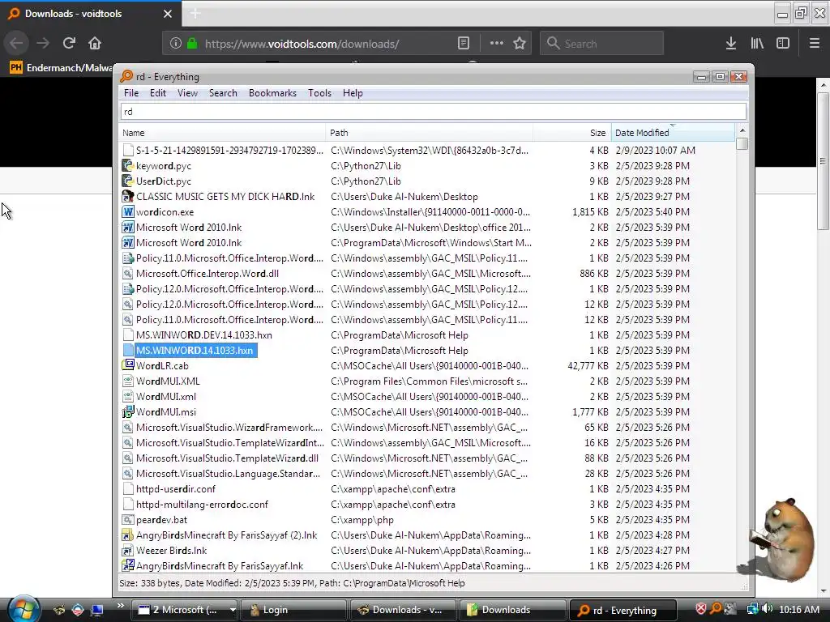Select the MS.WINWORD.DEV.14.1033.hxn file name
Image resolution: width=830 pixels, height=622 pixels.
click(x=203, y=334)
